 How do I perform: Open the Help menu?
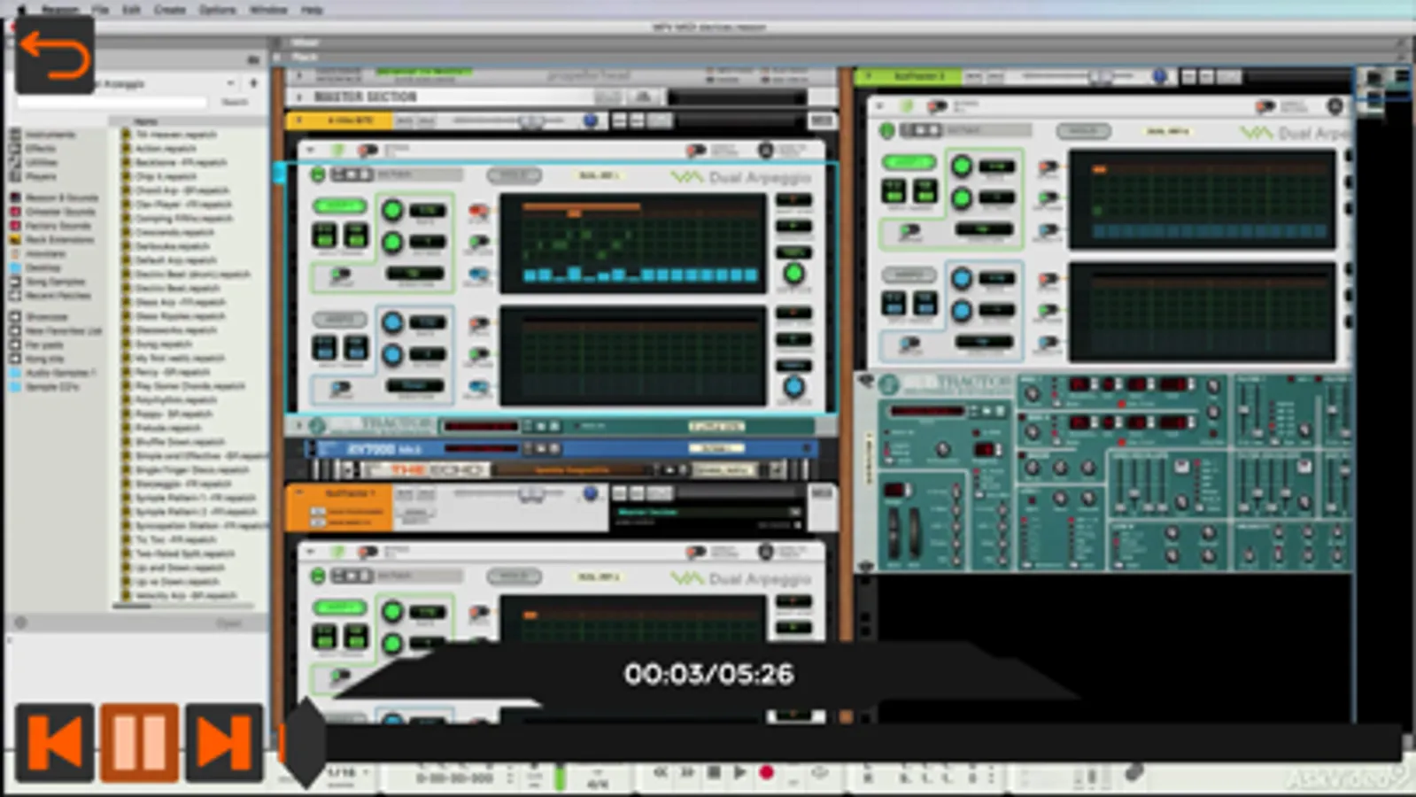pyautogui.click(x=311, y=9)
